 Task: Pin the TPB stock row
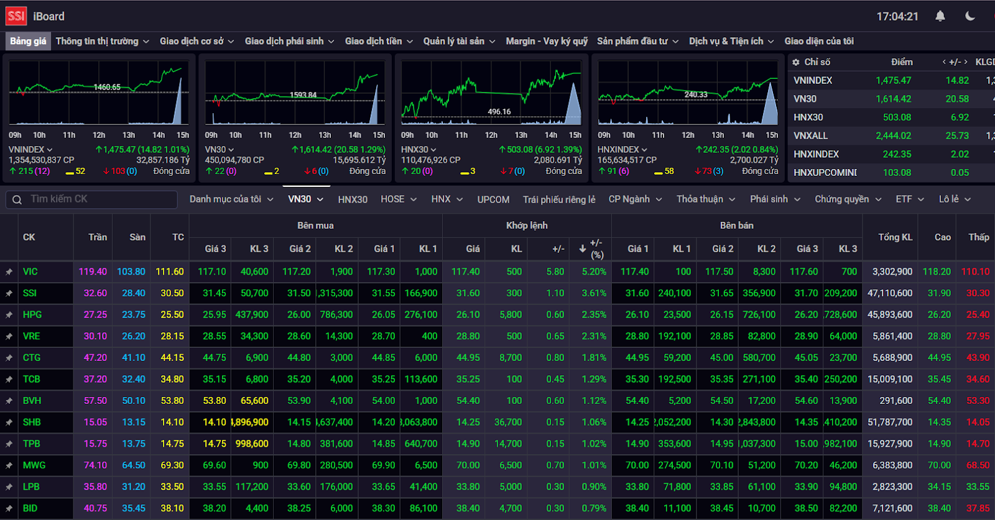tap(9, 444)
